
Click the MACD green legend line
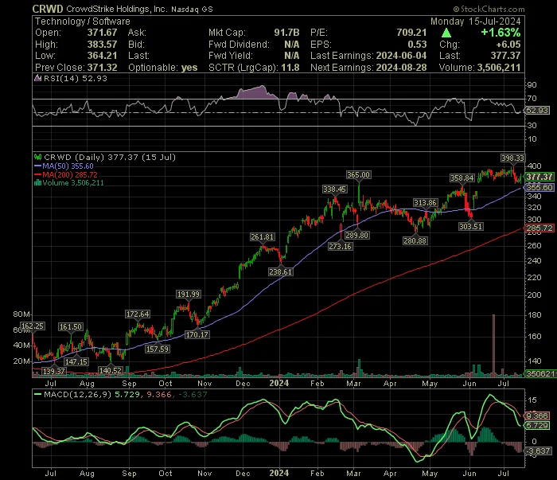coord(37,394)
